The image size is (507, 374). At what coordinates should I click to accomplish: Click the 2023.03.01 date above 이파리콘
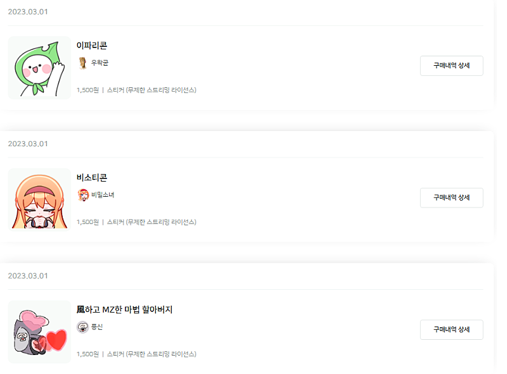28,12
